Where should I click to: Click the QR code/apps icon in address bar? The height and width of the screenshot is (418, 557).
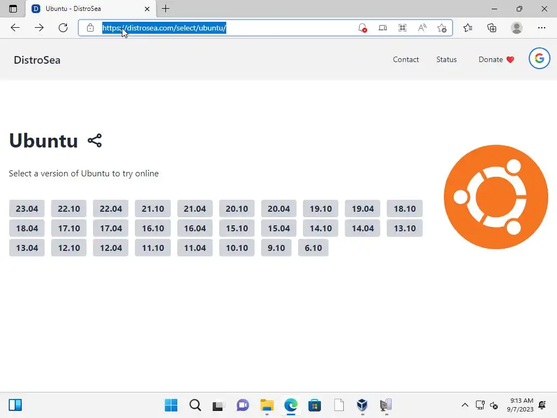point(403,28)
